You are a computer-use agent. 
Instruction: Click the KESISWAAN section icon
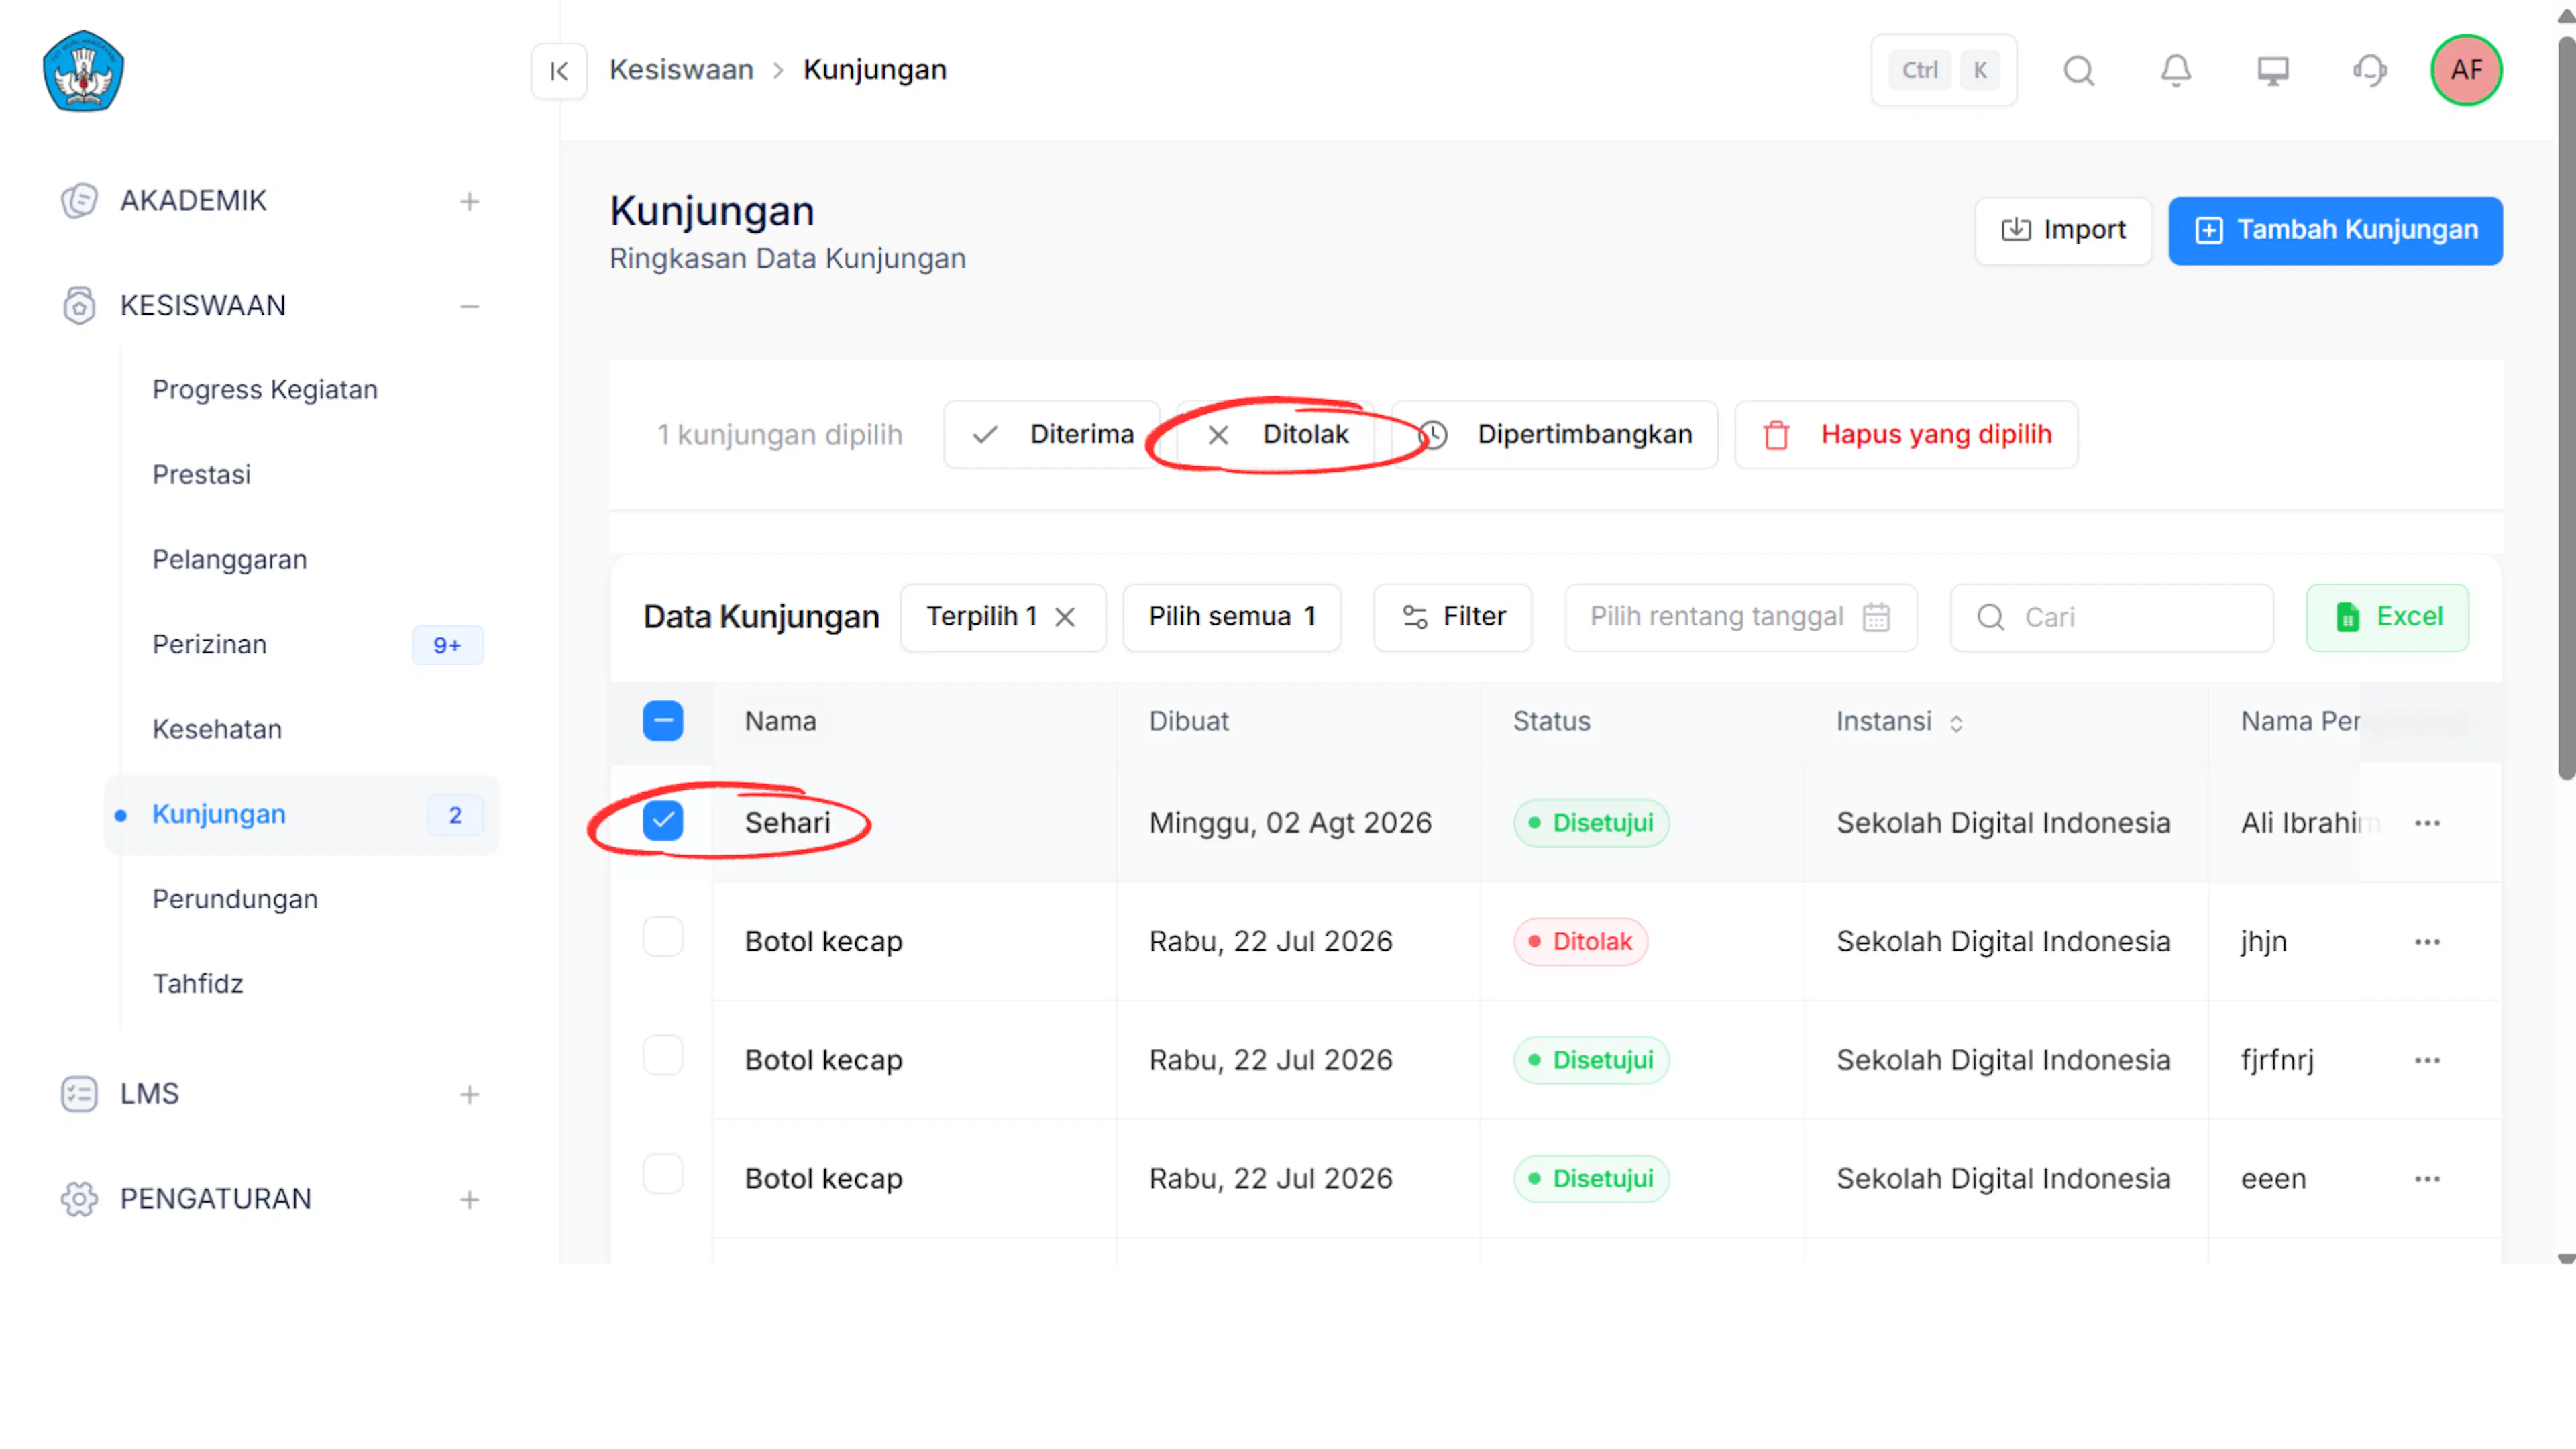79,305
